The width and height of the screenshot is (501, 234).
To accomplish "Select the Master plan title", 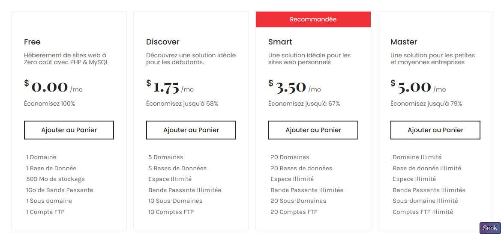I will coord(404,42).
